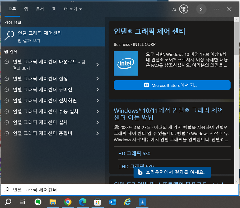240x208 pixels.
Task: Expand arrow for 종횡비 suggestion
Action: (x=98, y=133)
